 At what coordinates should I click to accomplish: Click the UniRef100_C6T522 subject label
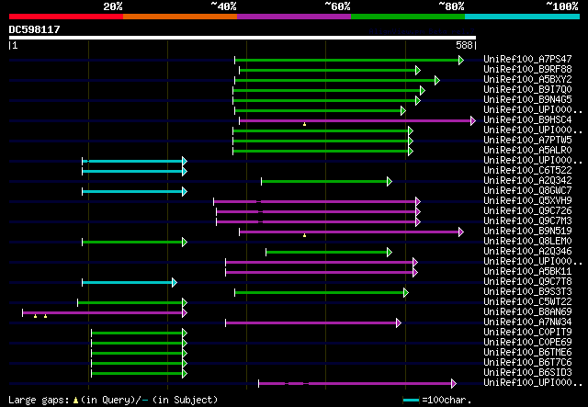(x=527, y=170)
